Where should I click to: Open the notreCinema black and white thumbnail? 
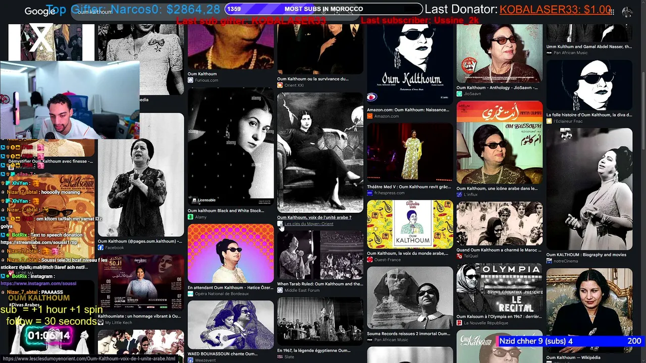pos(589,189)
